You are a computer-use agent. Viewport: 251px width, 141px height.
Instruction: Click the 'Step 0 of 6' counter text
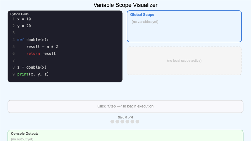pos(125,117)
